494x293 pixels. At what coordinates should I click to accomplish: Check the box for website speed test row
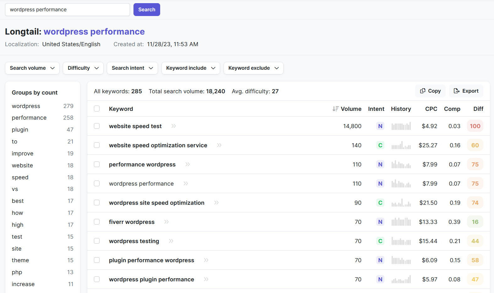tap(97, 126)
